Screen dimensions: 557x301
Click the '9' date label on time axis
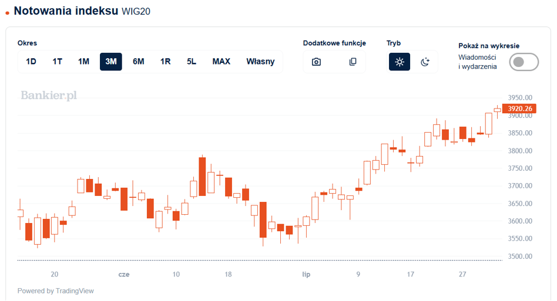tap(358, 275)
